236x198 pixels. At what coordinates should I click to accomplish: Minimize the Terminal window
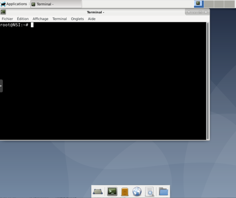194,12
